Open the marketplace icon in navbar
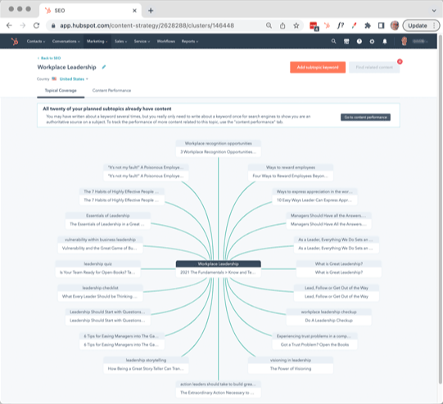This screenshot has width=443, height=404. click(346, 42)
